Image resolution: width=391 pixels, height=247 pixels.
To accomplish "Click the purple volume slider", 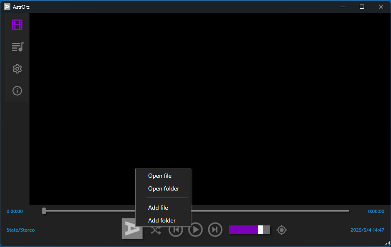I will (x=249, y=230).
